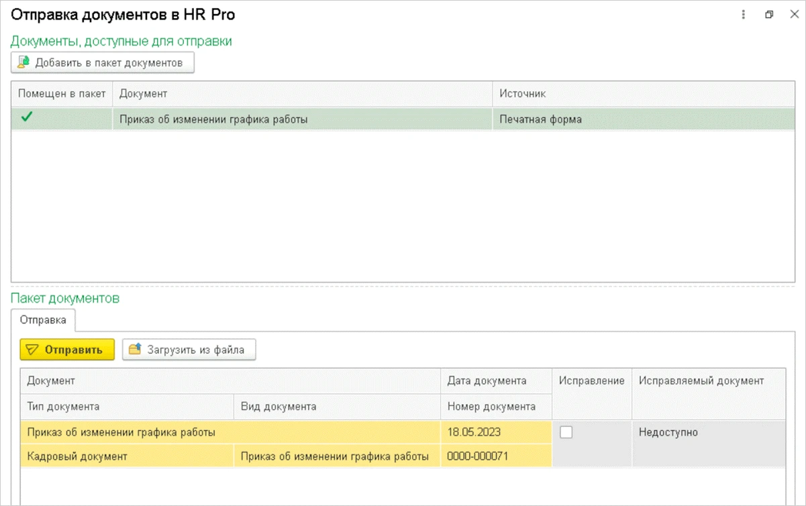This screenshot has width=806, height=506.
Task: Click Добавить в пакет документов button
Action: coord(103,63)
